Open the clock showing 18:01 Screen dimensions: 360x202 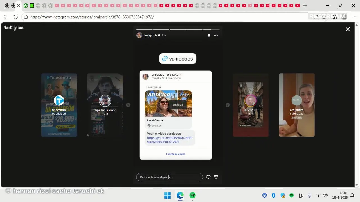pyautogui.click(x=340, y=195)
